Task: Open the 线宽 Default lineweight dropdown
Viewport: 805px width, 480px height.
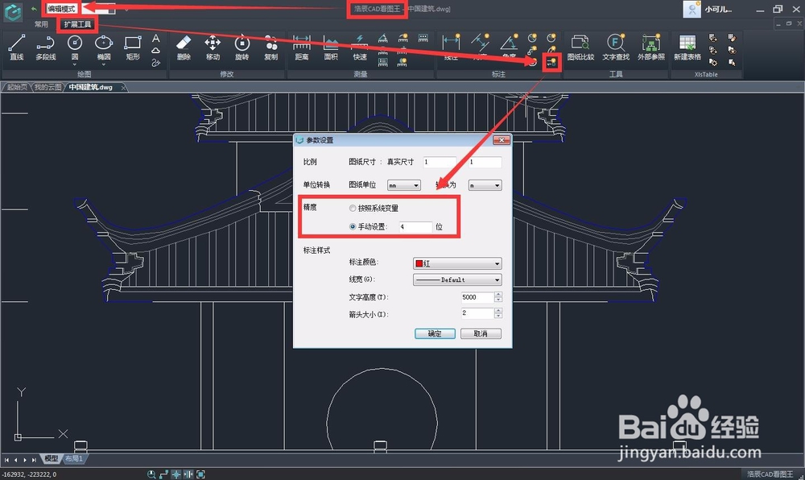Action: coord(457,279)
